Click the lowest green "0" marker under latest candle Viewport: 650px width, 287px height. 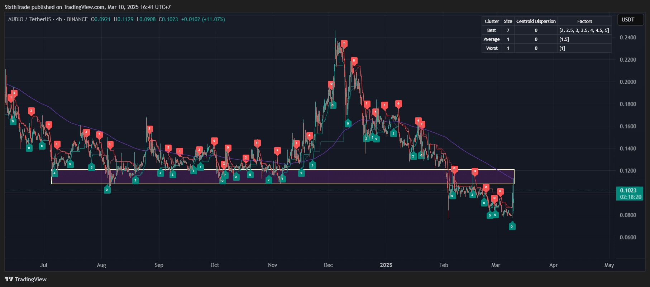coord(512,226)
